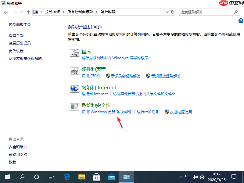Click 运行为以前版本的 Windows 编写的程序
The image size is (244, 183).
click(x=115, y=58)
